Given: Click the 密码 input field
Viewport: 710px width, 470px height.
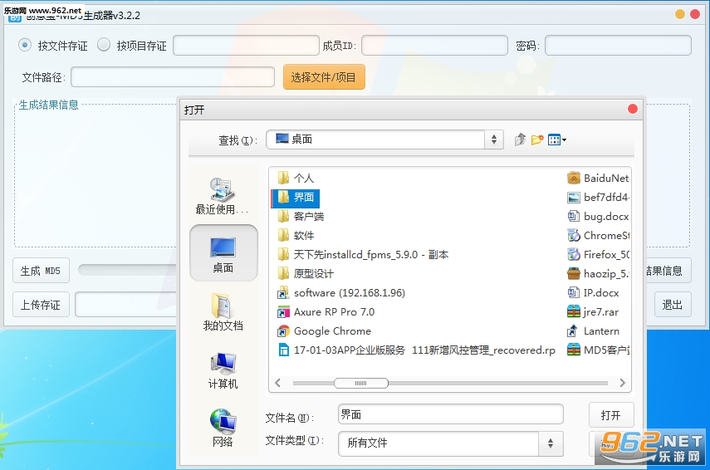Looking at the screenshot, I should coord(618,46).
